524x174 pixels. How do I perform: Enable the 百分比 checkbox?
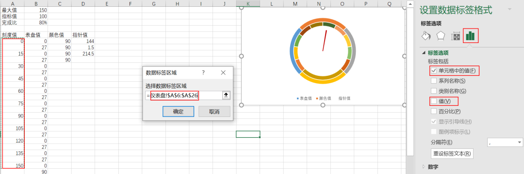(x=434, y=111)
